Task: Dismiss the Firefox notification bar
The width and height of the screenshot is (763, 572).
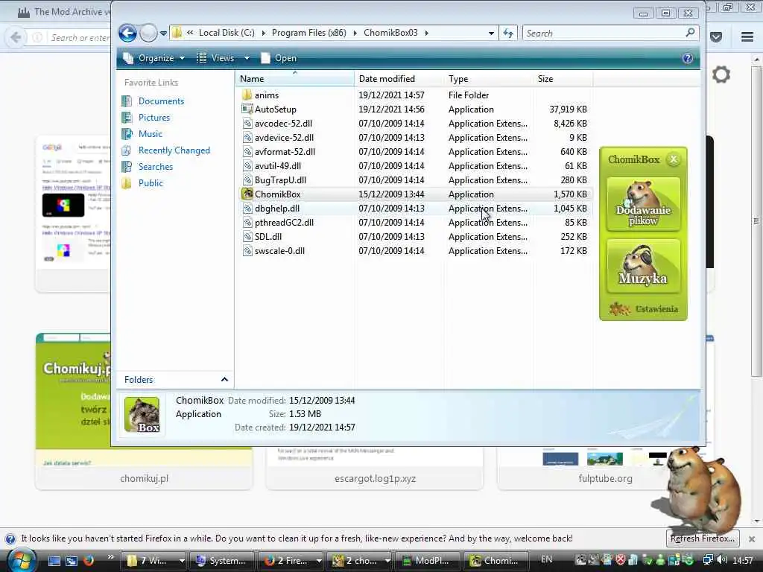Action: [752, 539]
